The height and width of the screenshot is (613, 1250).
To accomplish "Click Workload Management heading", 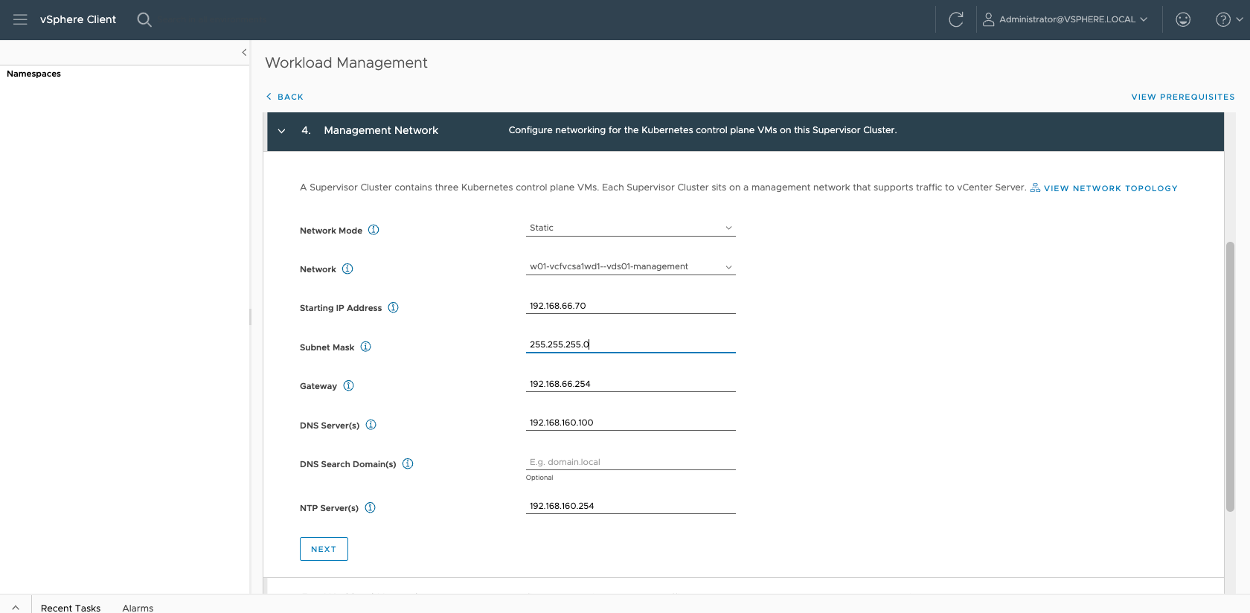I will (346, 62).
